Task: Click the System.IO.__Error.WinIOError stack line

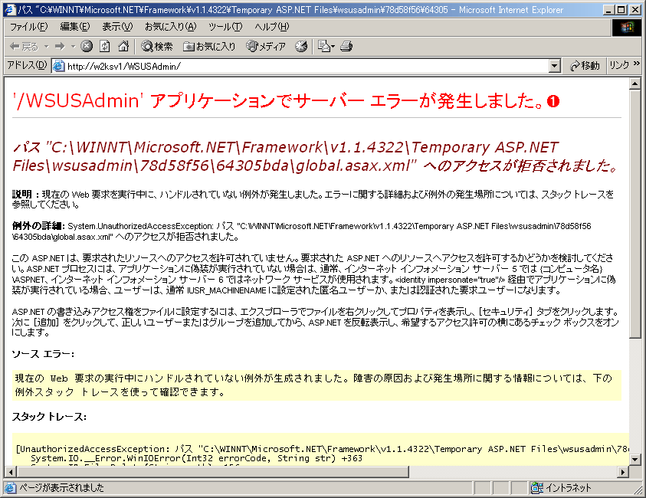Action: click(196, 458)
